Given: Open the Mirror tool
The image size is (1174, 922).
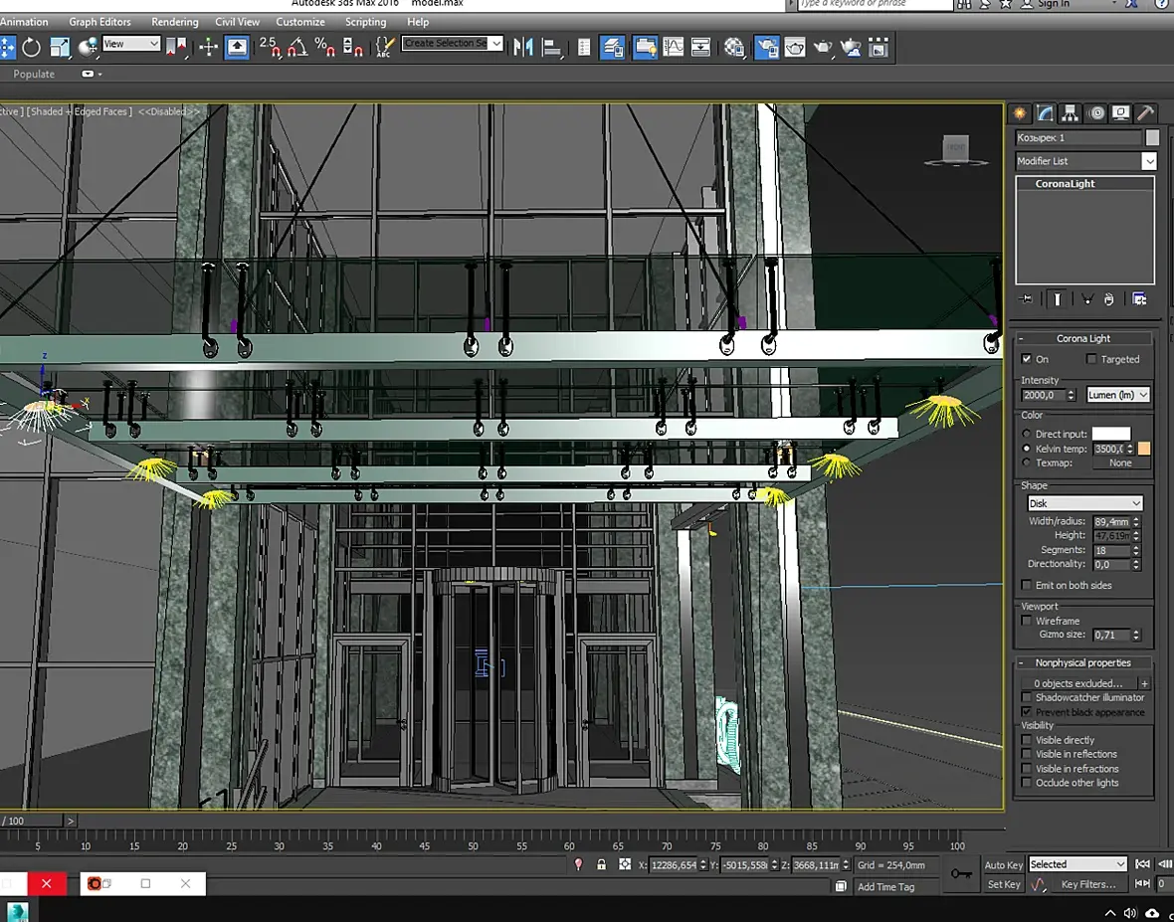Looking at the screenshot, I should tap(522, 47).
